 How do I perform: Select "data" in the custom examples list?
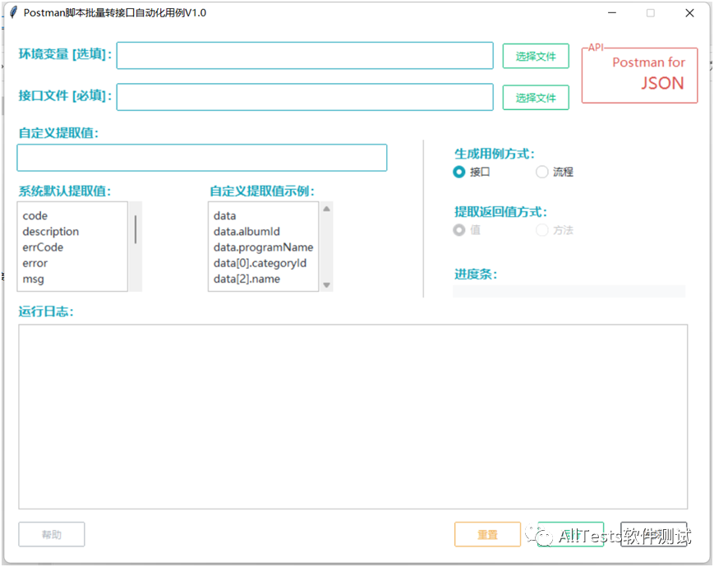pyautogui.click(x=224, y=215)
